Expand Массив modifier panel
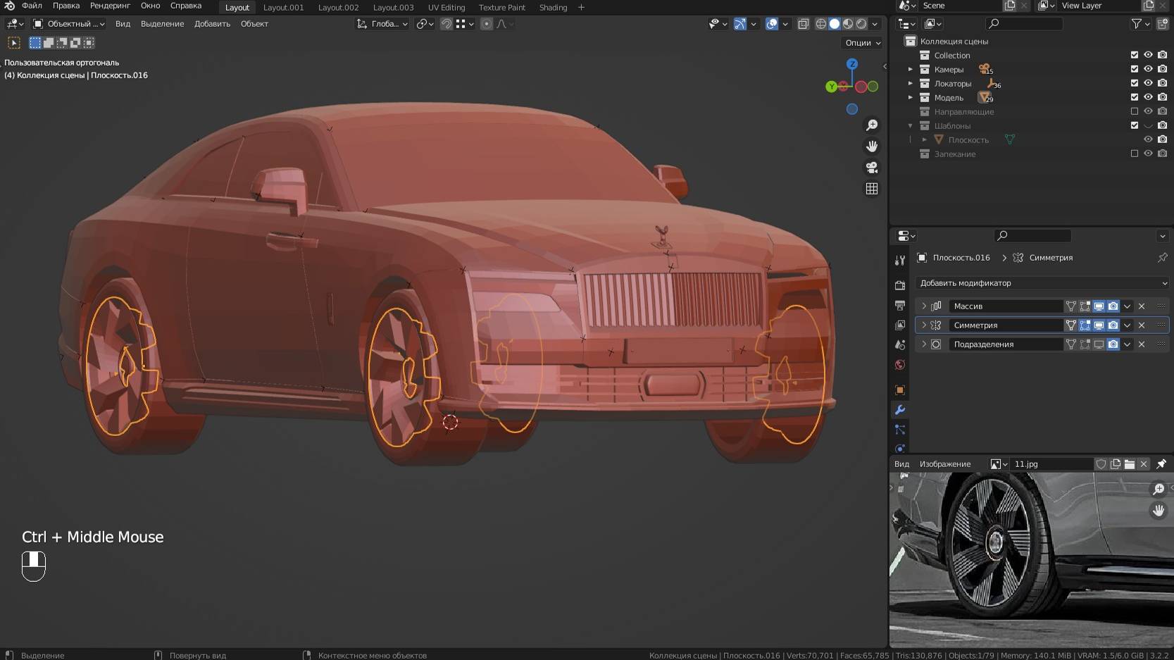 pos(924,306)
